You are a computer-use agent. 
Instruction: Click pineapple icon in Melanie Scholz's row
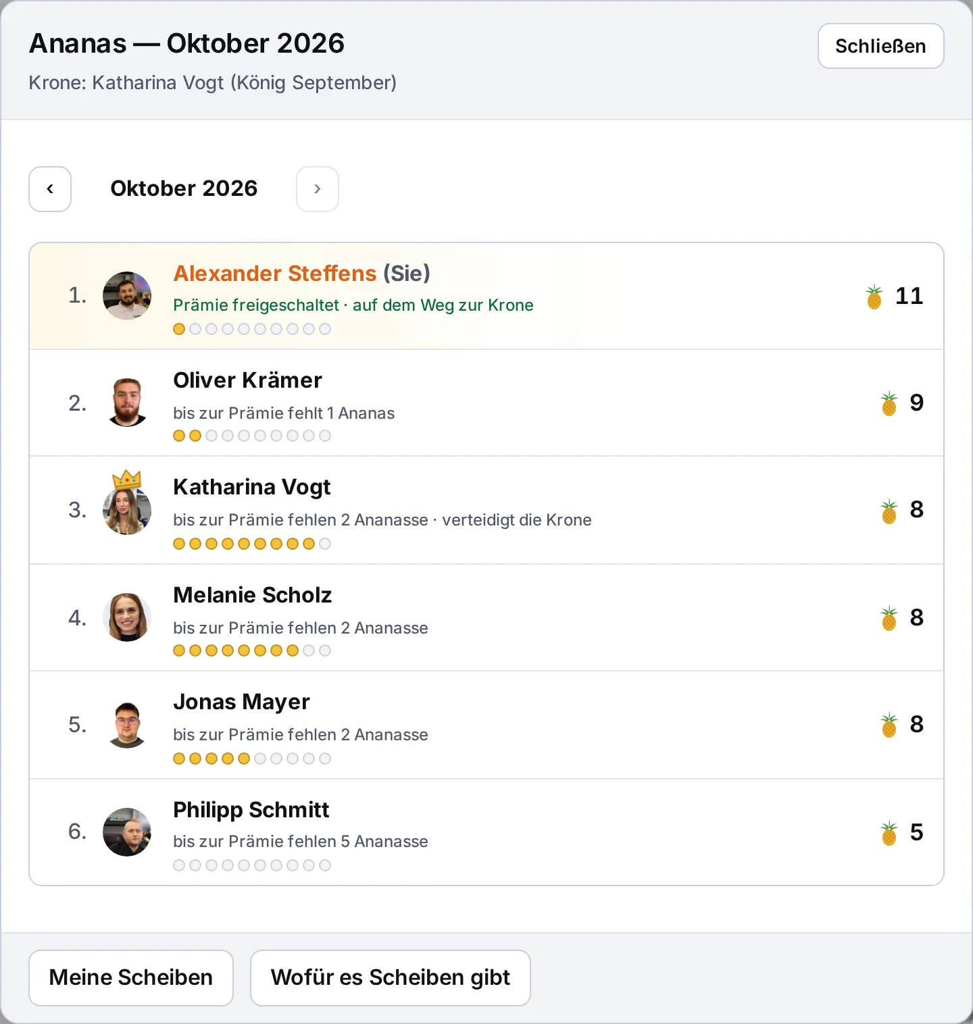pos(889,618)
